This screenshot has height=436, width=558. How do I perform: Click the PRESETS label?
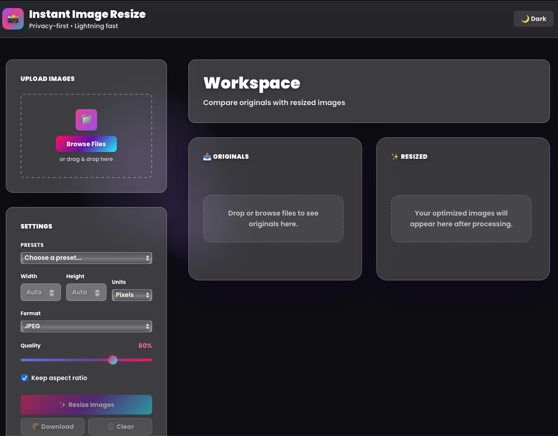pyautogui.click(x=32, y=245)
